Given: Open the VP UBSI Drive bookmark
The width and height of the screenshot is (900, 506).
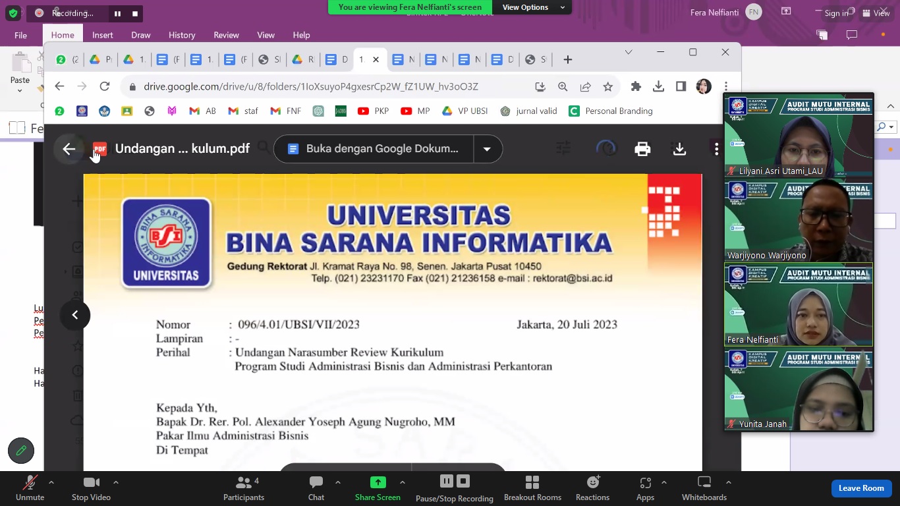Looking at the screenshot, I should 464,111.
